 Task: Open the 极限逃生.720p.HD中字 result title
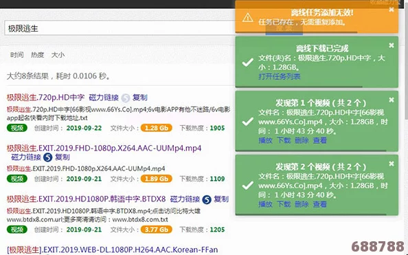[x=45, y=98]
